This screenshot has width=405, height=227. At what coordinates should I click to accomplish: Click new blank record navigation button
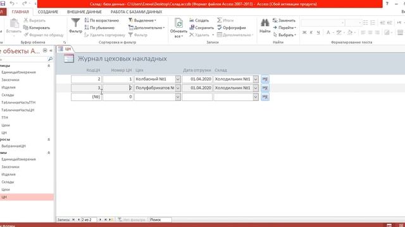pos(111,220)
